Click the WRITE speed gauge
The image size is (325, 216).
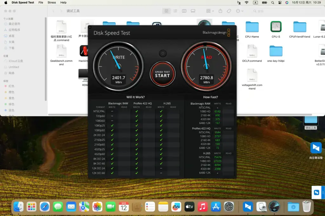[118, 66]
